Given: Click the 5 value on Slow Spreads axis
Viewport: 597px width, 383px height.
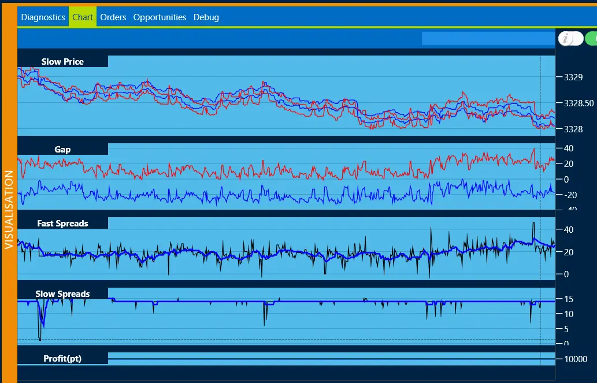Looking at the screenshot, I should pos(566,329).
